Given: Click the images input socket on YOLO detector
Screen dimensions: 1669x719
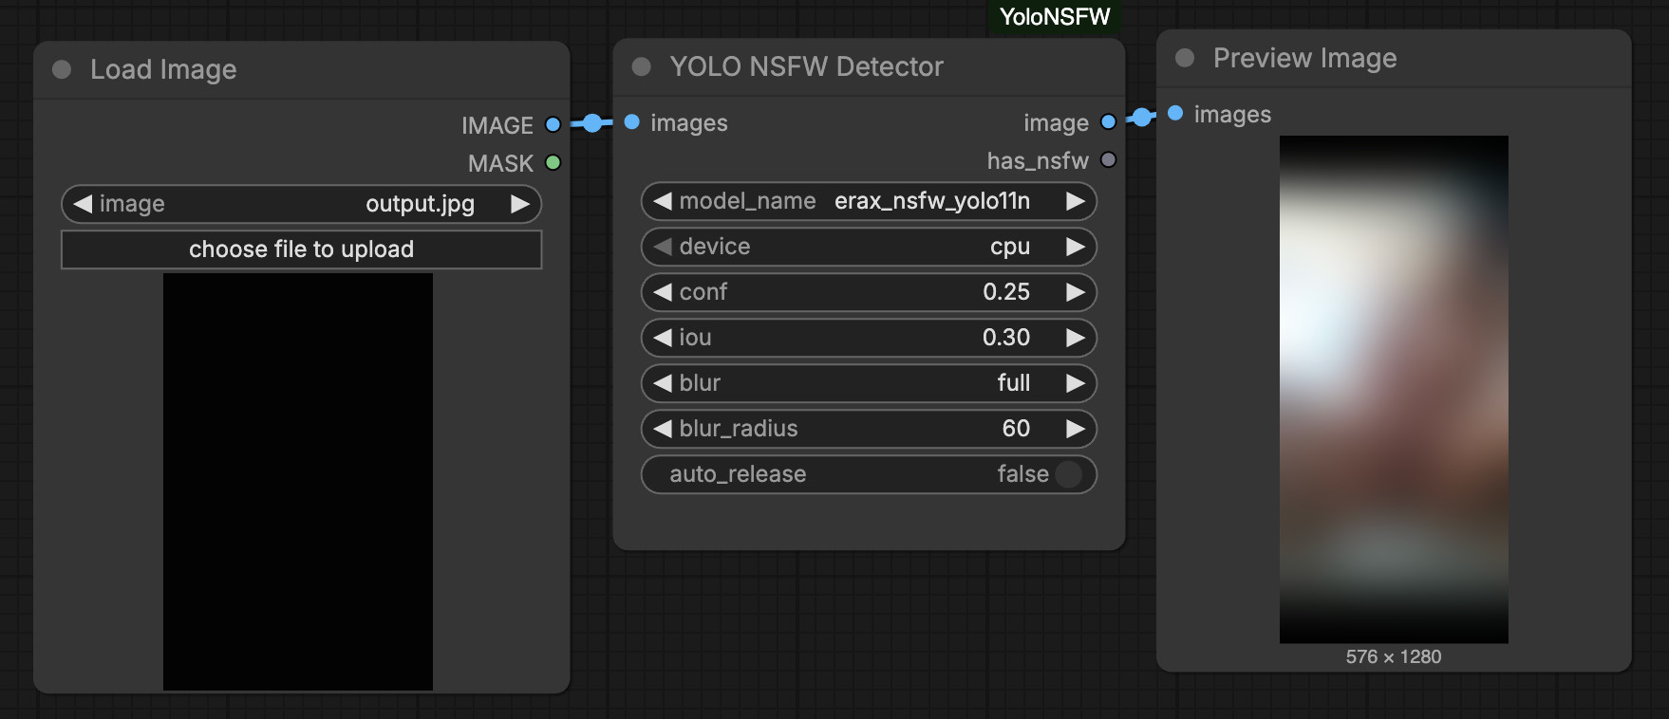Looking at the screenshot, I should tap(631, 121).
